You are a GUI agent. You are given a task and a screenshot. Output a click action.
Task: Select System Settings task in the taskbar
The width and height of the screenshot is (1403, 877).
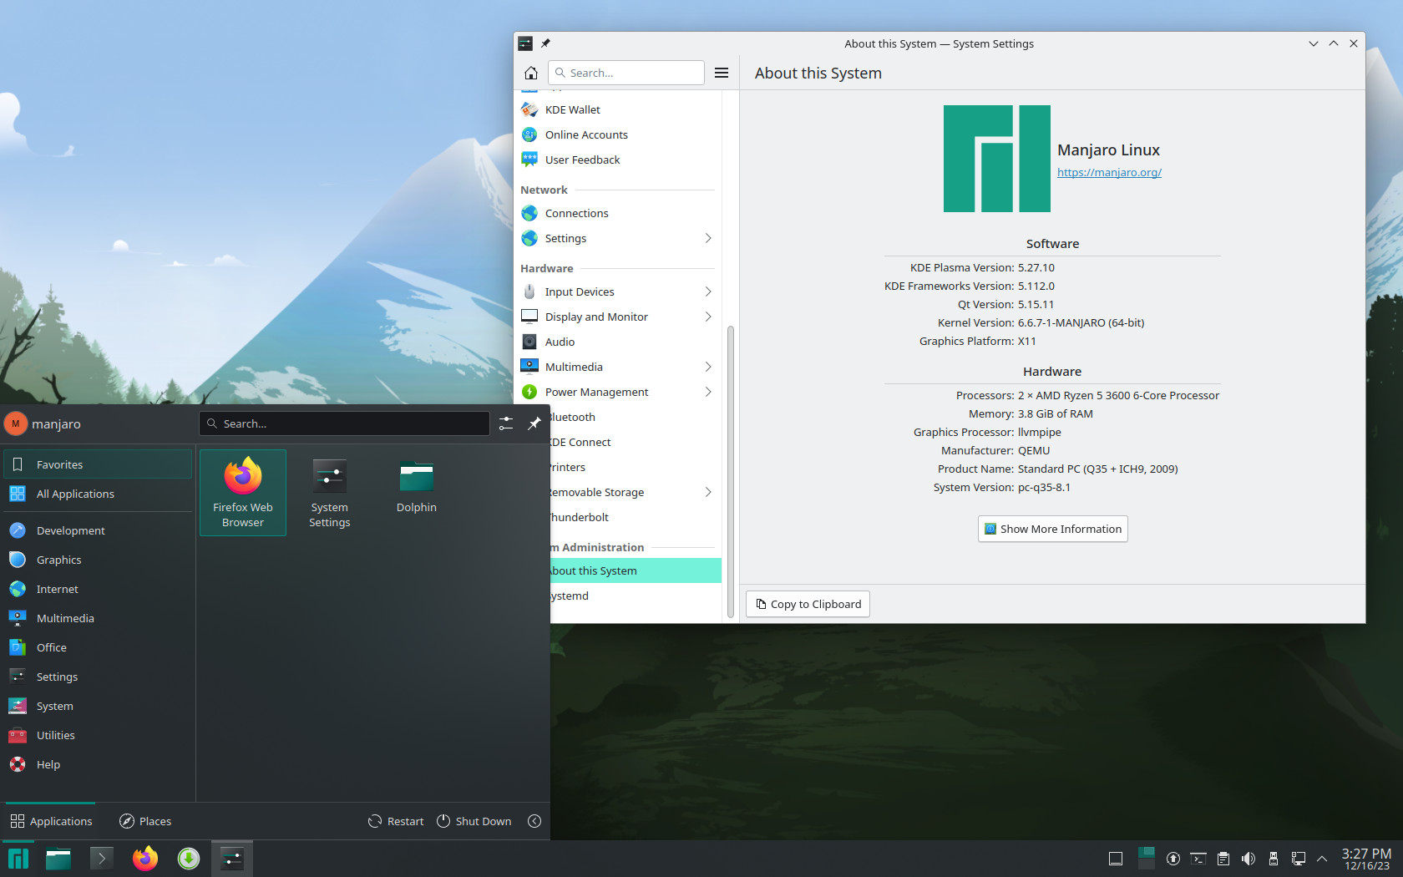(232, 859)
